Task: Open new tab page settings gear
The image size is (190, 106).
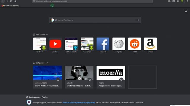Action: tap(186, 11)
